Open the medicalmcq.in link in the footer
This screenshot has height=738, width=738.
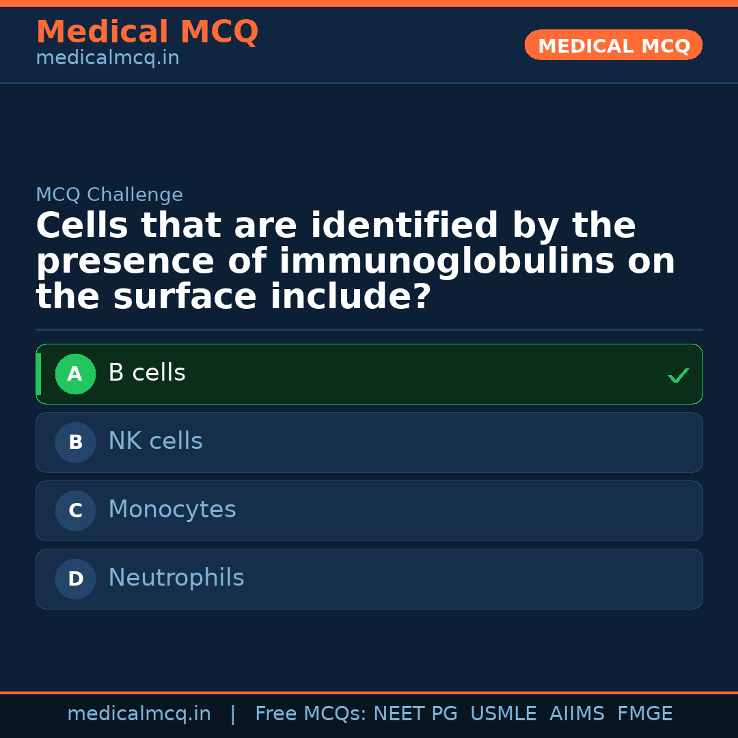[x=139, y=714]
